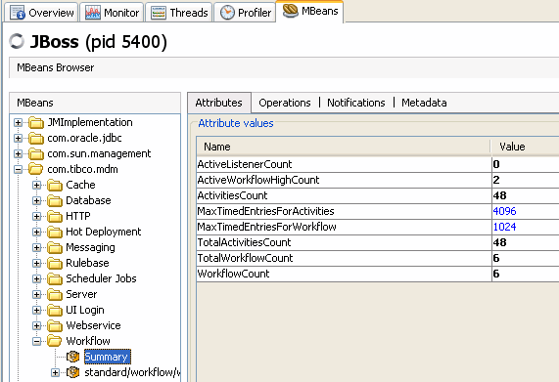
Task: Click the standard/workflow MBean icon
Action: coord(73,372)
